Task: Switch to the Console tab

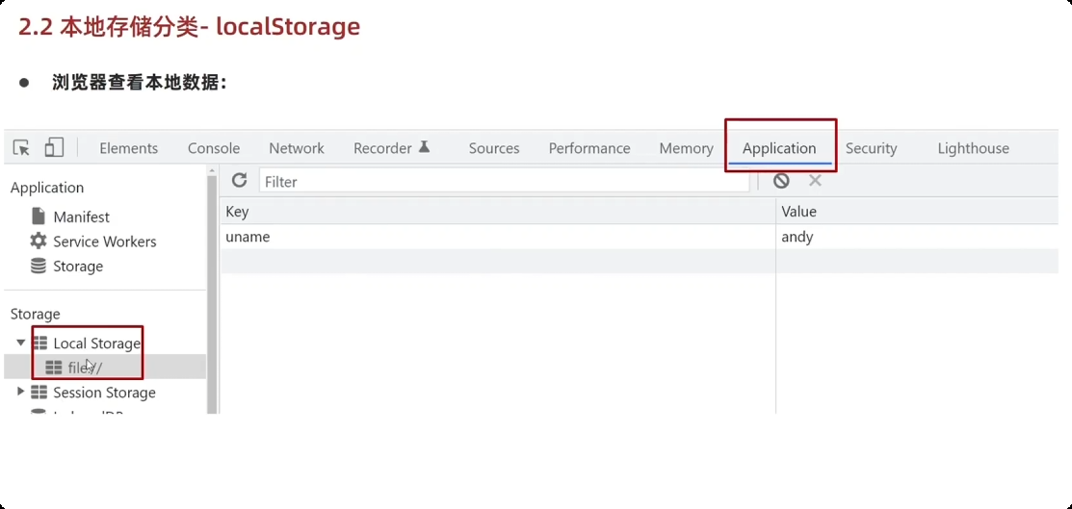Action: click(214, 148)
